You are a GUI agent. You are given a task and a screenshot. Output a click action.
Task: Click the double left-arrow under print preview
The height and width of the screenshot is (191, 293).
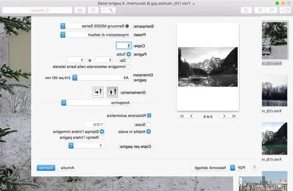tap(182, 116)
